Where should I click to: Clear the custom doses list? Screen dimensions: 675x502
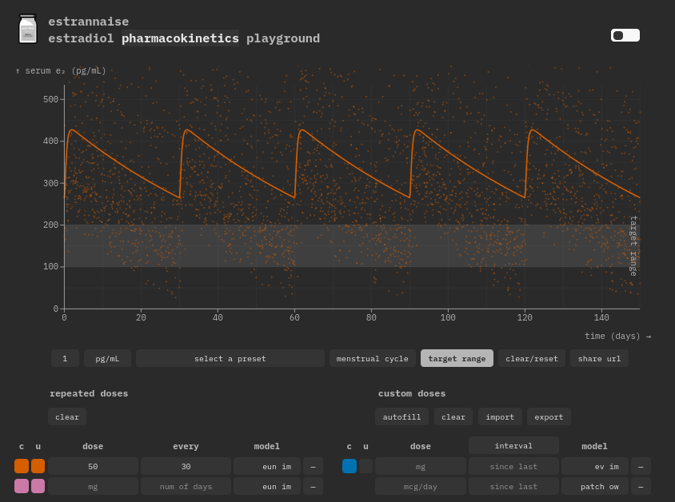[x=453, y=416]
